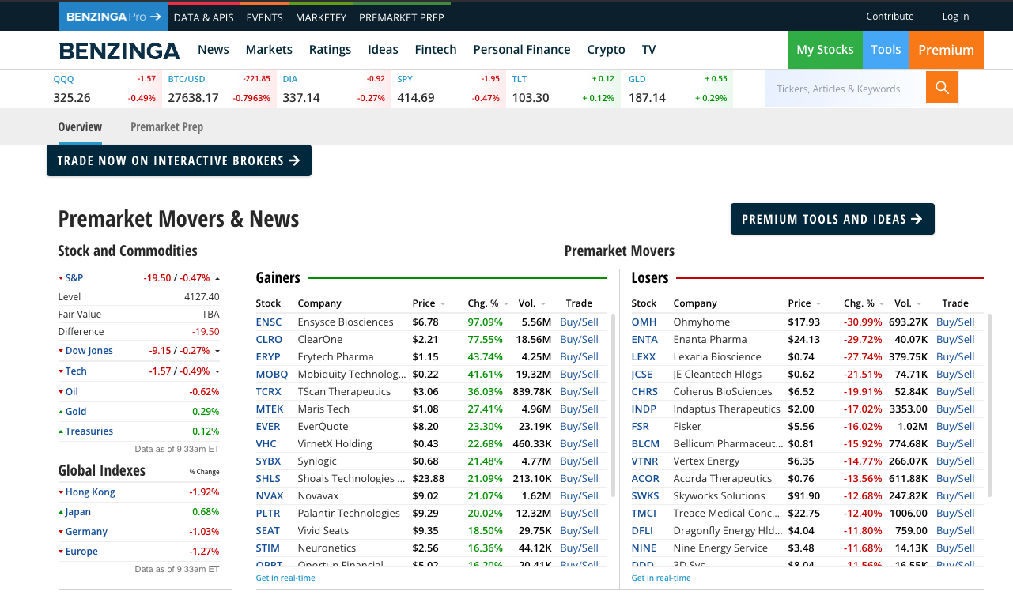This screenshot has width=1013, height=599.
Task: Open the Ratings menu
Action: click(330, 50)
